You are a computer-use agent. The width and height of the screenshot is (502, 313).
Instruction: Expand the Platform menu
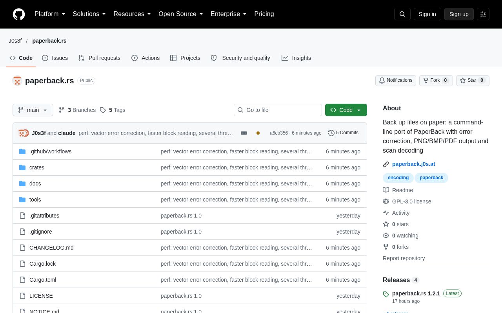point(50,14)
